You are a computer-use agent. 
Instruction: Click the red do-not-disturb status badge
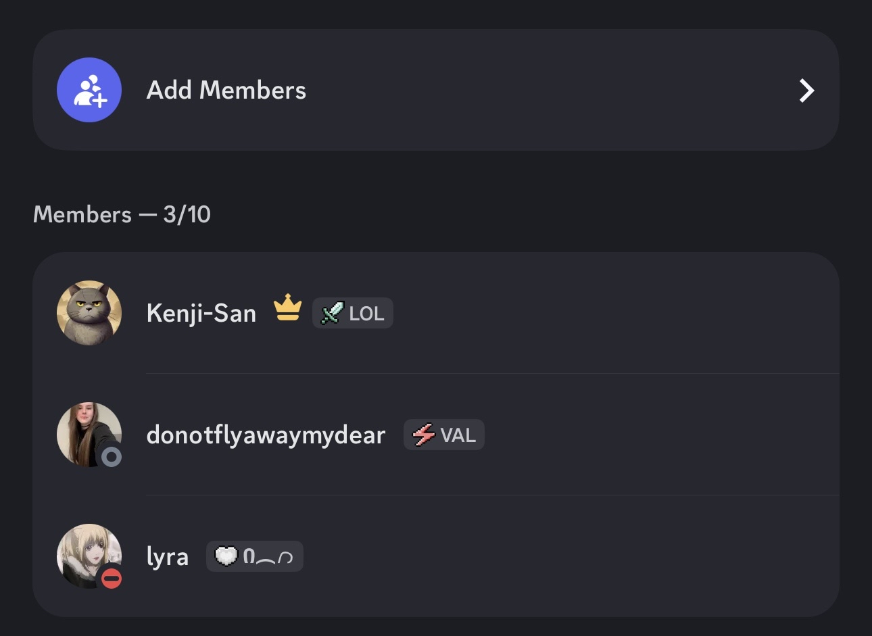tap(112, 579)
